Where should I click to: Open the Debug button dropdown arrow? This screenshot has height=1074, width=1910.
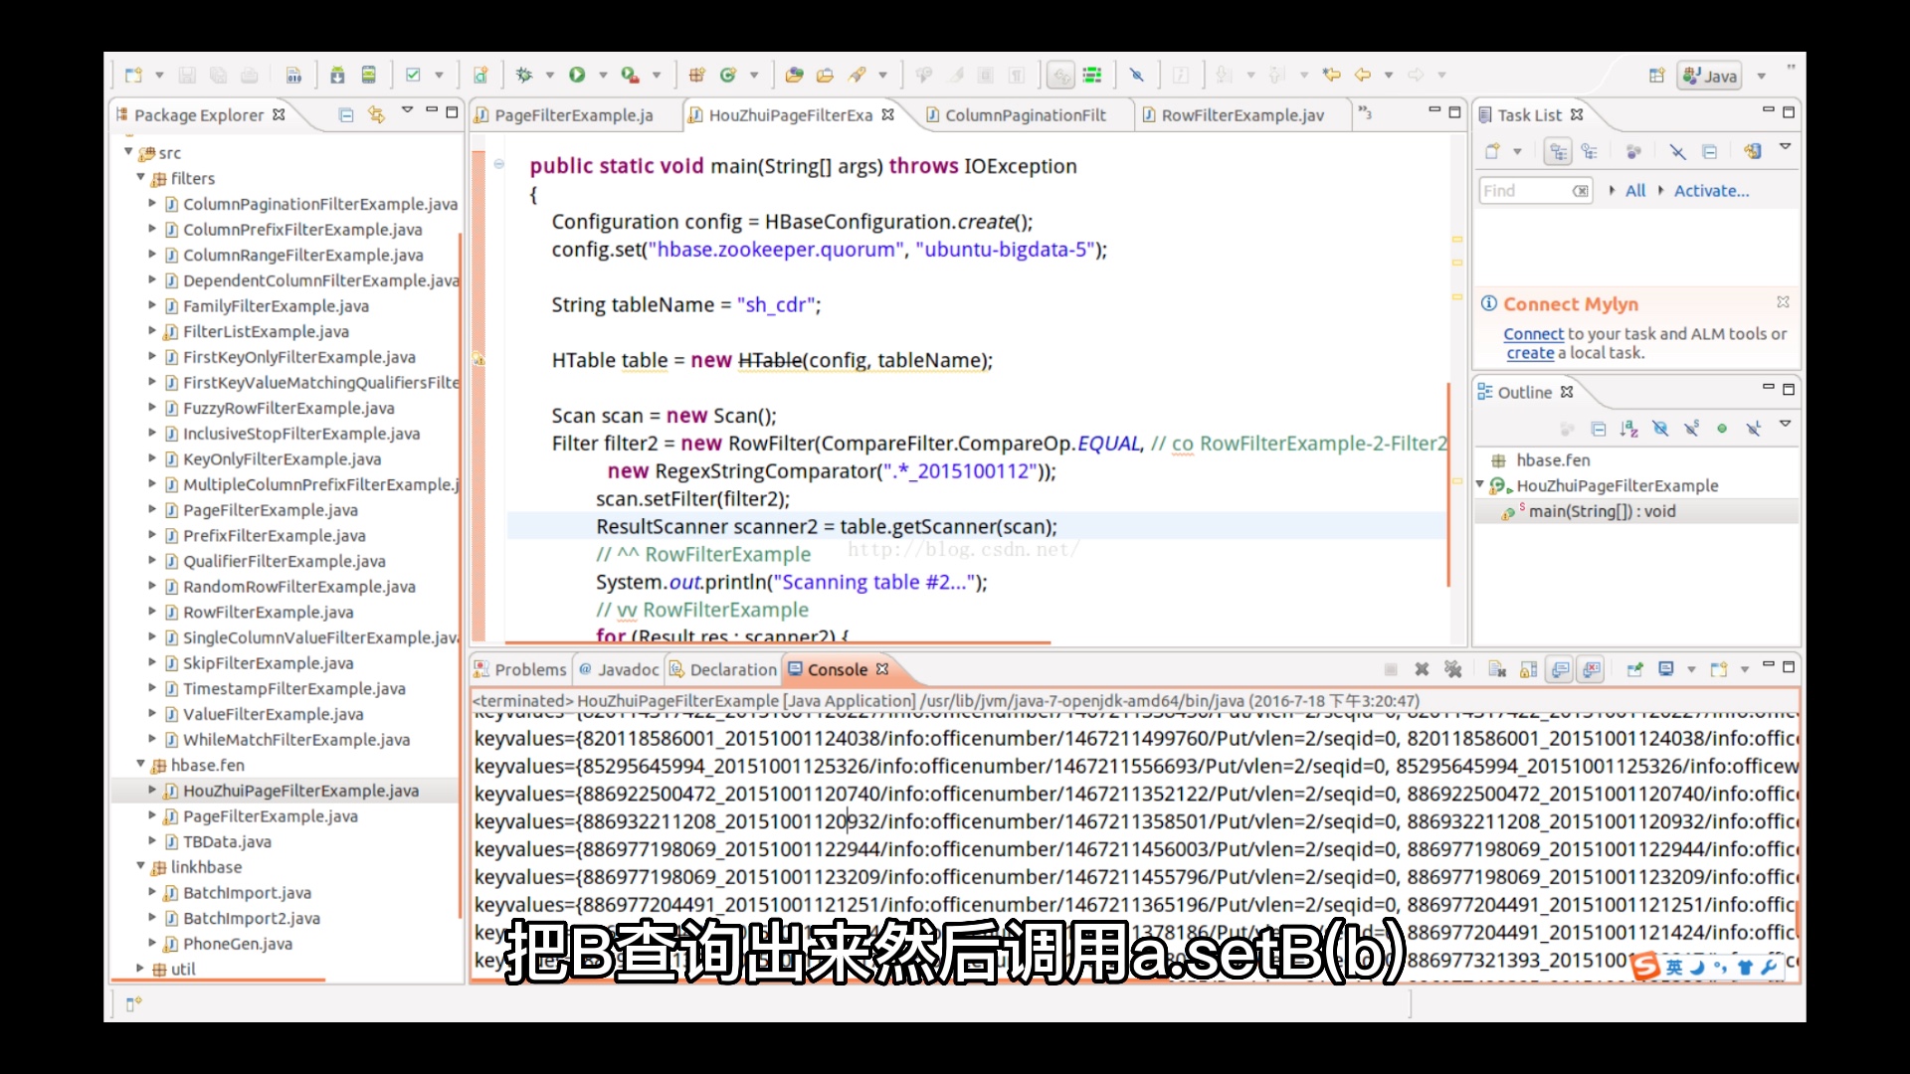coord(549,76)
